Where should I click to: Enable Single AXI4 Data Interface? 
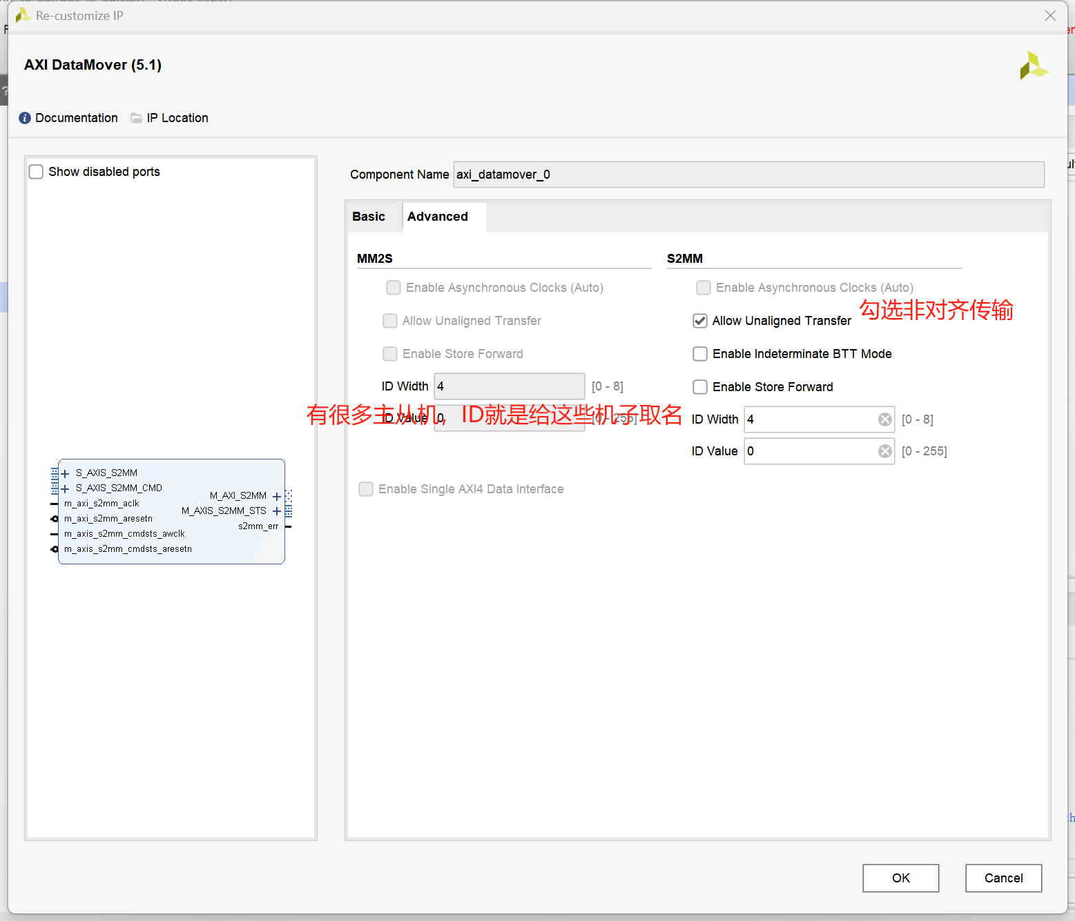pos(365,488)
